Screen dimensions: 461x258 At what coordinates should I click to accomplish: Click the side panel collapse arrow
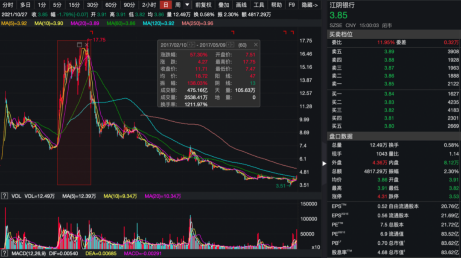point(324,164)
